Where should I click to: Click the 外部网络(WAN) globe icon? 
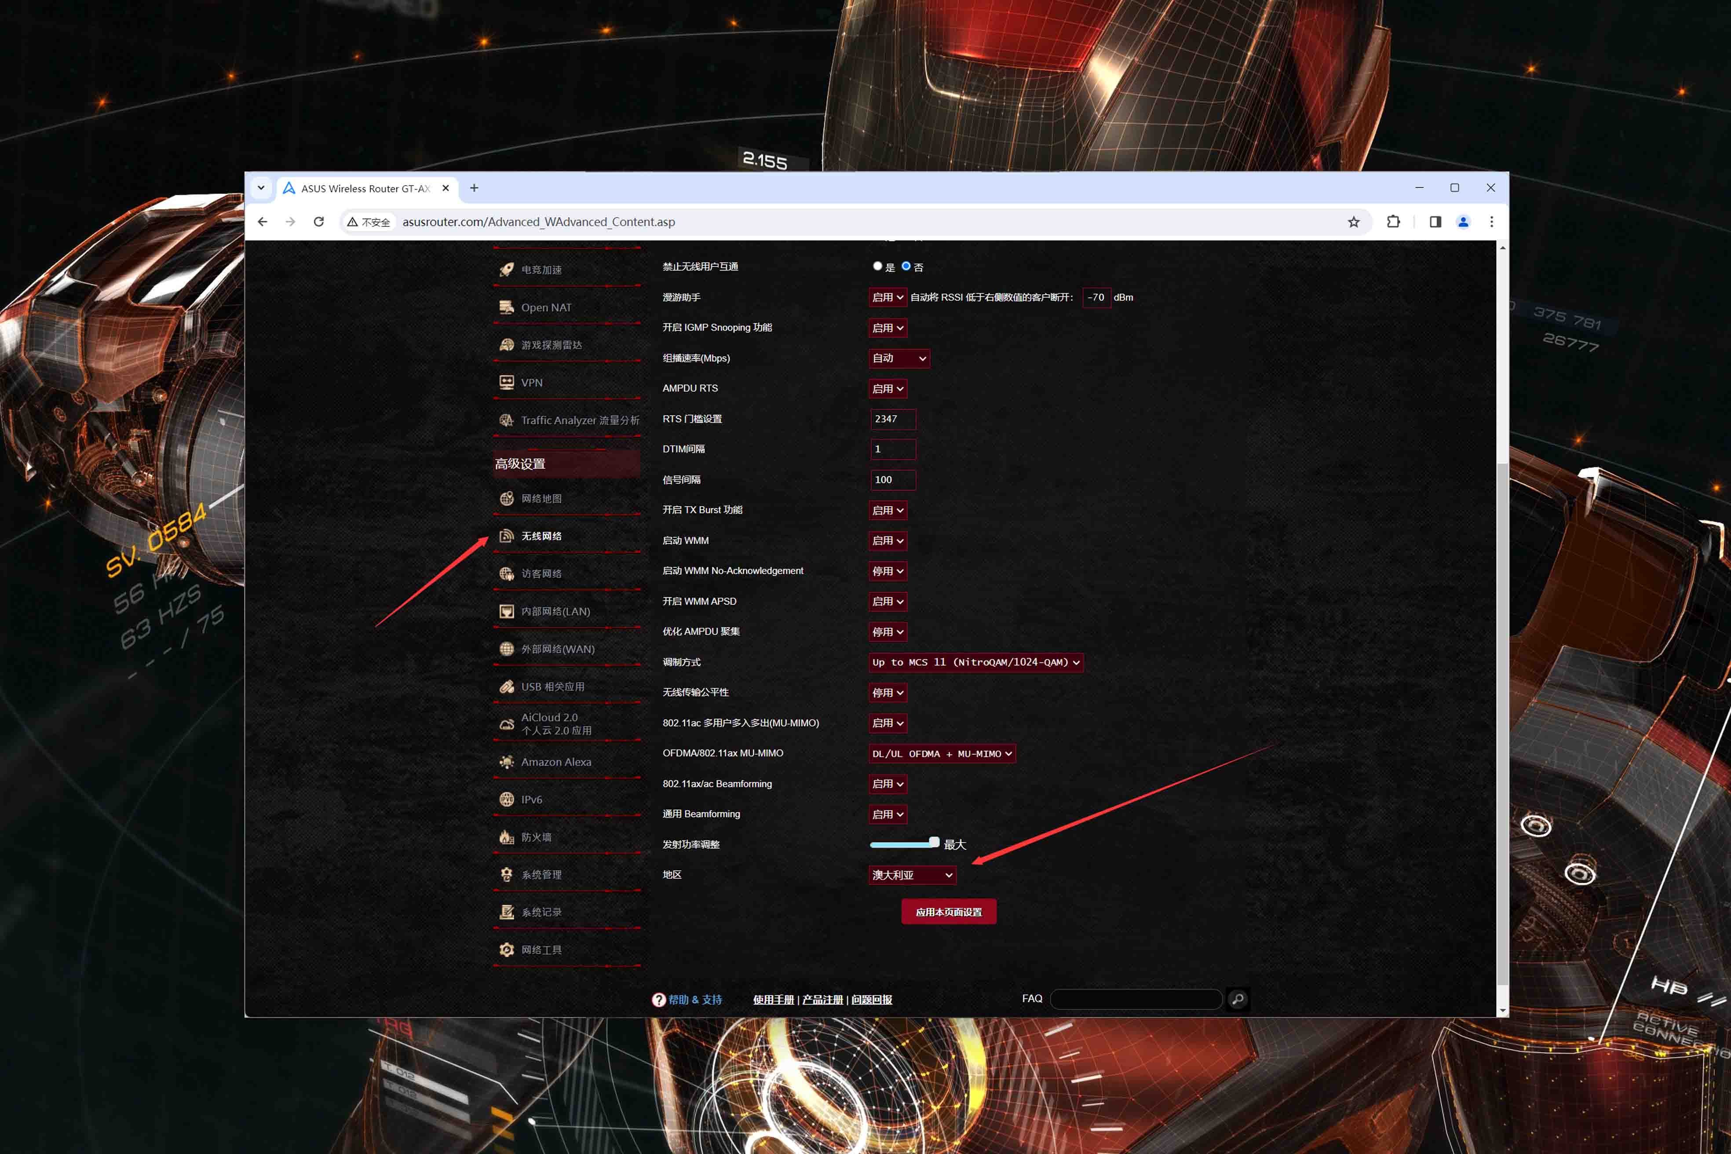click(x=506, y=649)
